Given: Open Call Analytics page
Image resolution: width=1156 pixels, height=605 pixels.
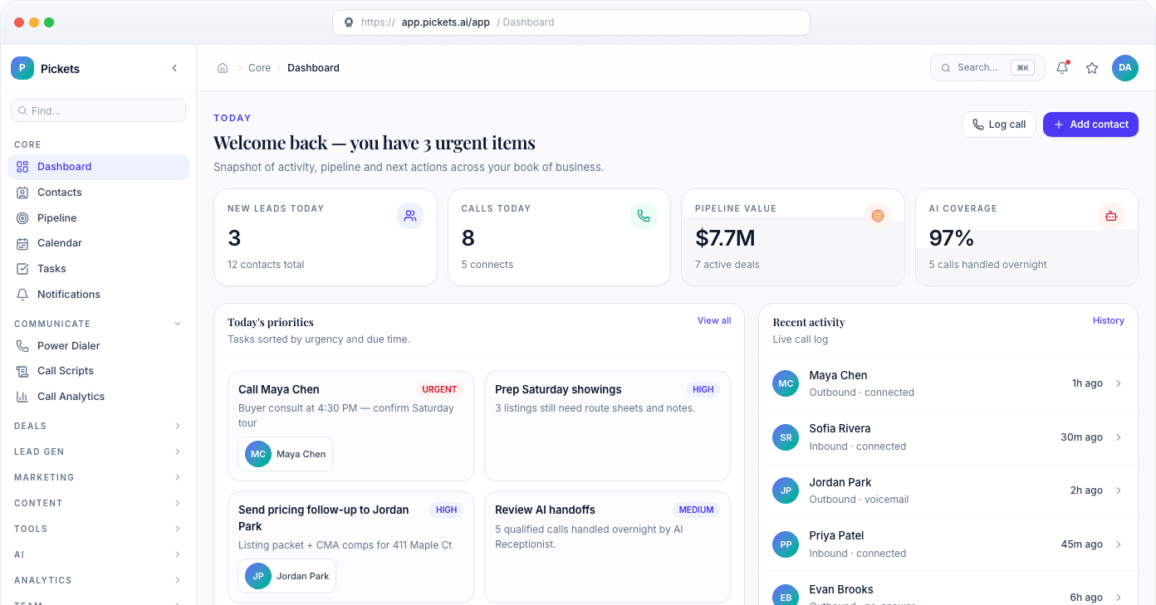Looking at the screenshot, I should 98,397.
